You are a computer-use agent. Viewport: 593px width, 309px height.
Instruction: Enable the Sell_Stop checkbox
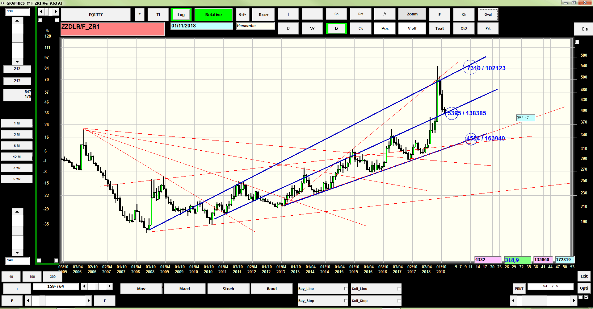pyautogui.click(x=399, y=301)
